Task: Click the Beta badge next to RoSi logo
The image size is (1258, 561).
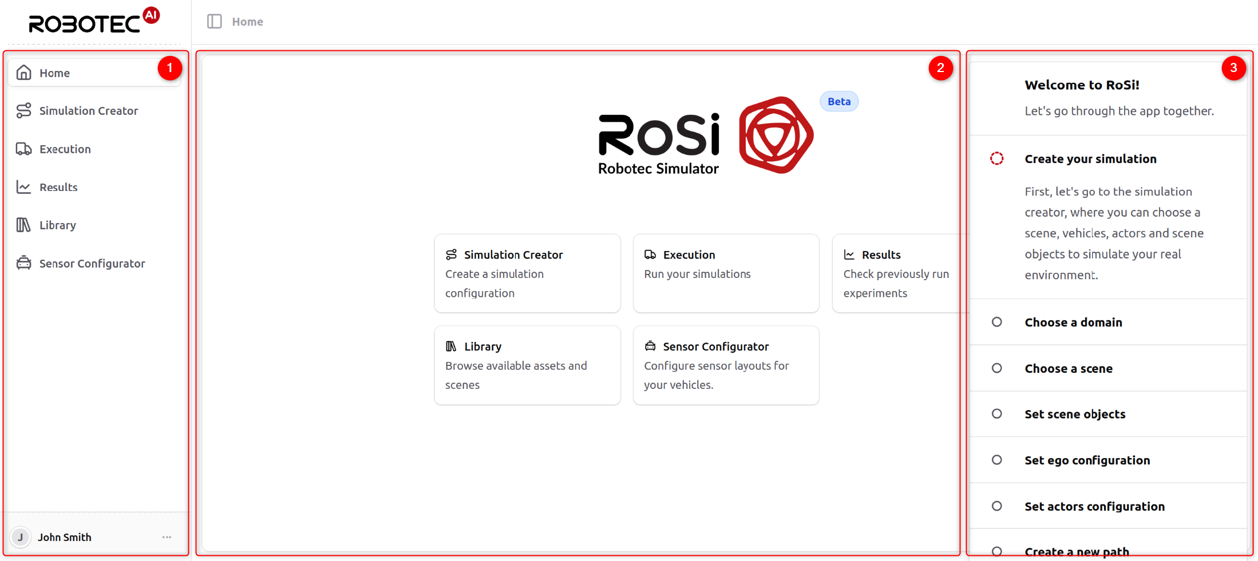Action: coord(839,101)
